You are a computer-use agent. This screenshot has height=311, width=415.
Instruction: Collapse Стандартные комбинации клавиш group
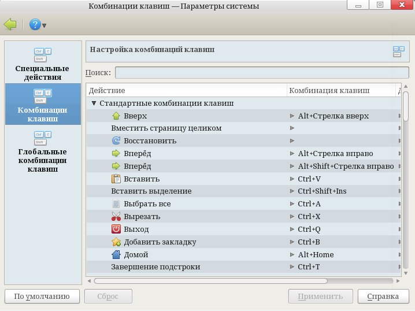tap(94, 103)
